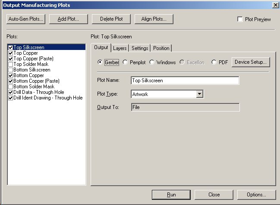The height and width of the screenshot is (205, 280).
Task: Click into the Plot Name text field
Action: point(185,81)
